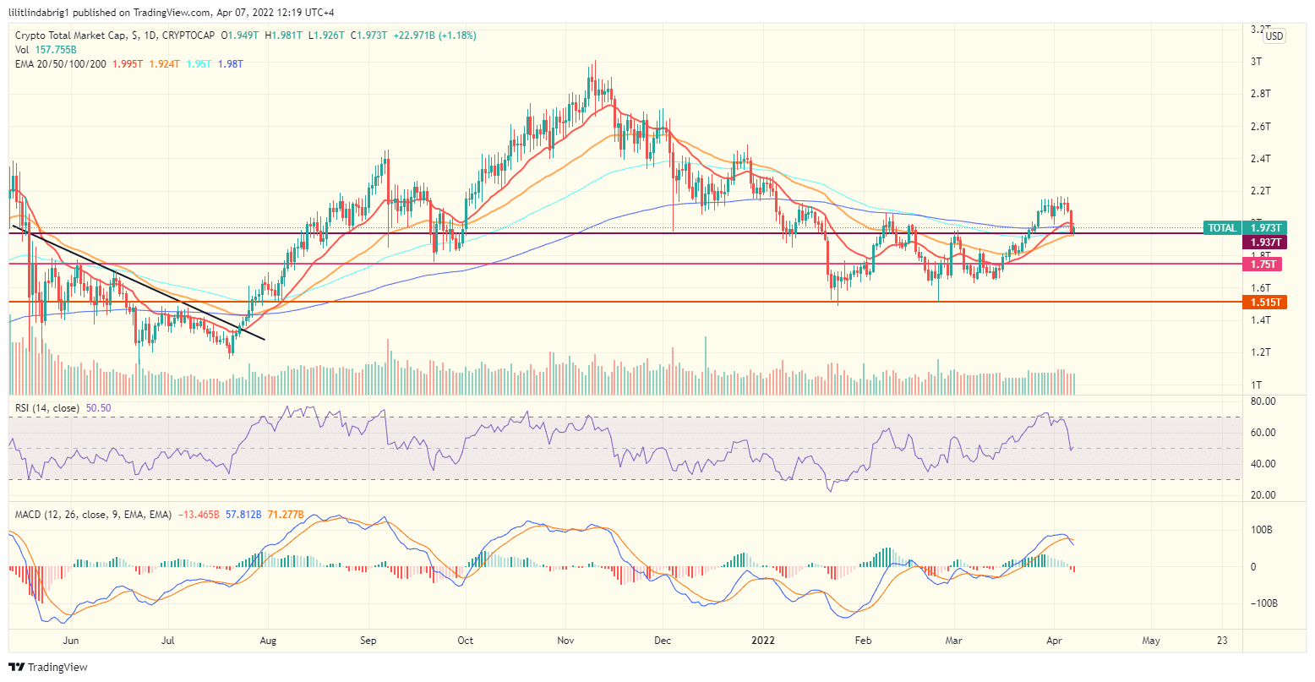The width and height of the screenshot is (1315, 682).
Task: Select the 1.937T maroon price level tag
Action: pos(1264,243)
